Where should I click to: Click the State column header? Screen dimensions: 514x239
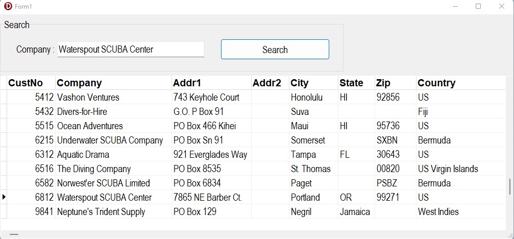356,83
